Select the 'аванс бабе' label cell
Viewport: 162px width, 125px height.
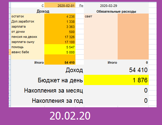click(x=27, y=52)
